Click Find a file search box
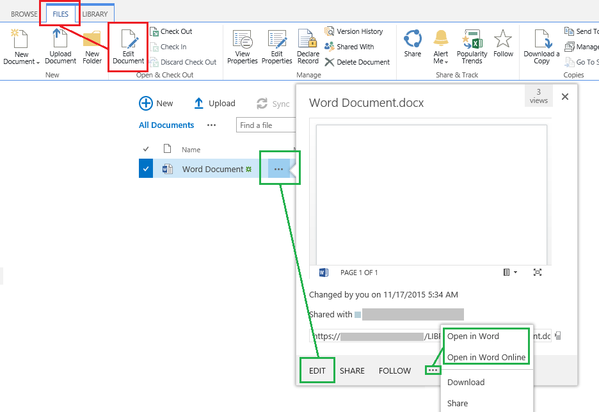This screenshot has width=599, height=412. pos(266,125)
